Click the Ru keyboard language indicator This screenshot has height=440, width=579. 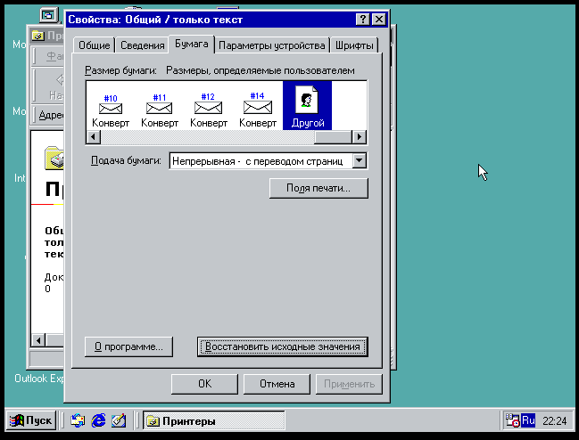528,420
